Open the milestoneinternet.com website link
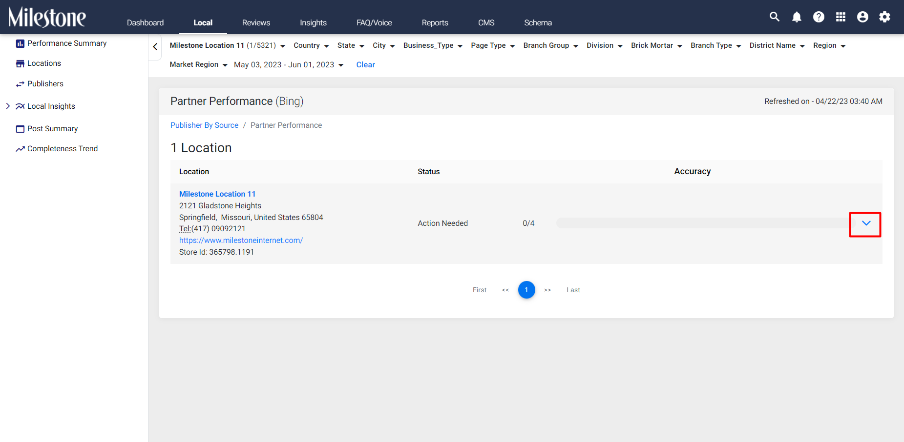Screen dimensions: 904x442 241,241
